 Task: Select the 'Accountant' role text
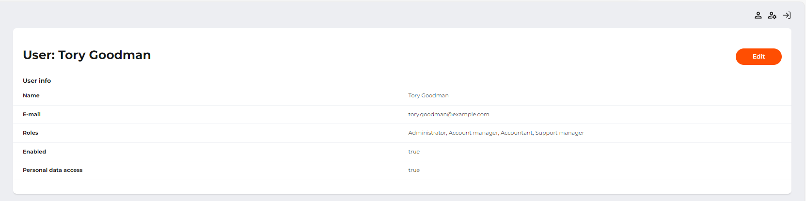pos(516,133)
